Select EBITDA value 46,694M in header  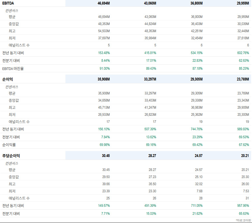(104, 3)
